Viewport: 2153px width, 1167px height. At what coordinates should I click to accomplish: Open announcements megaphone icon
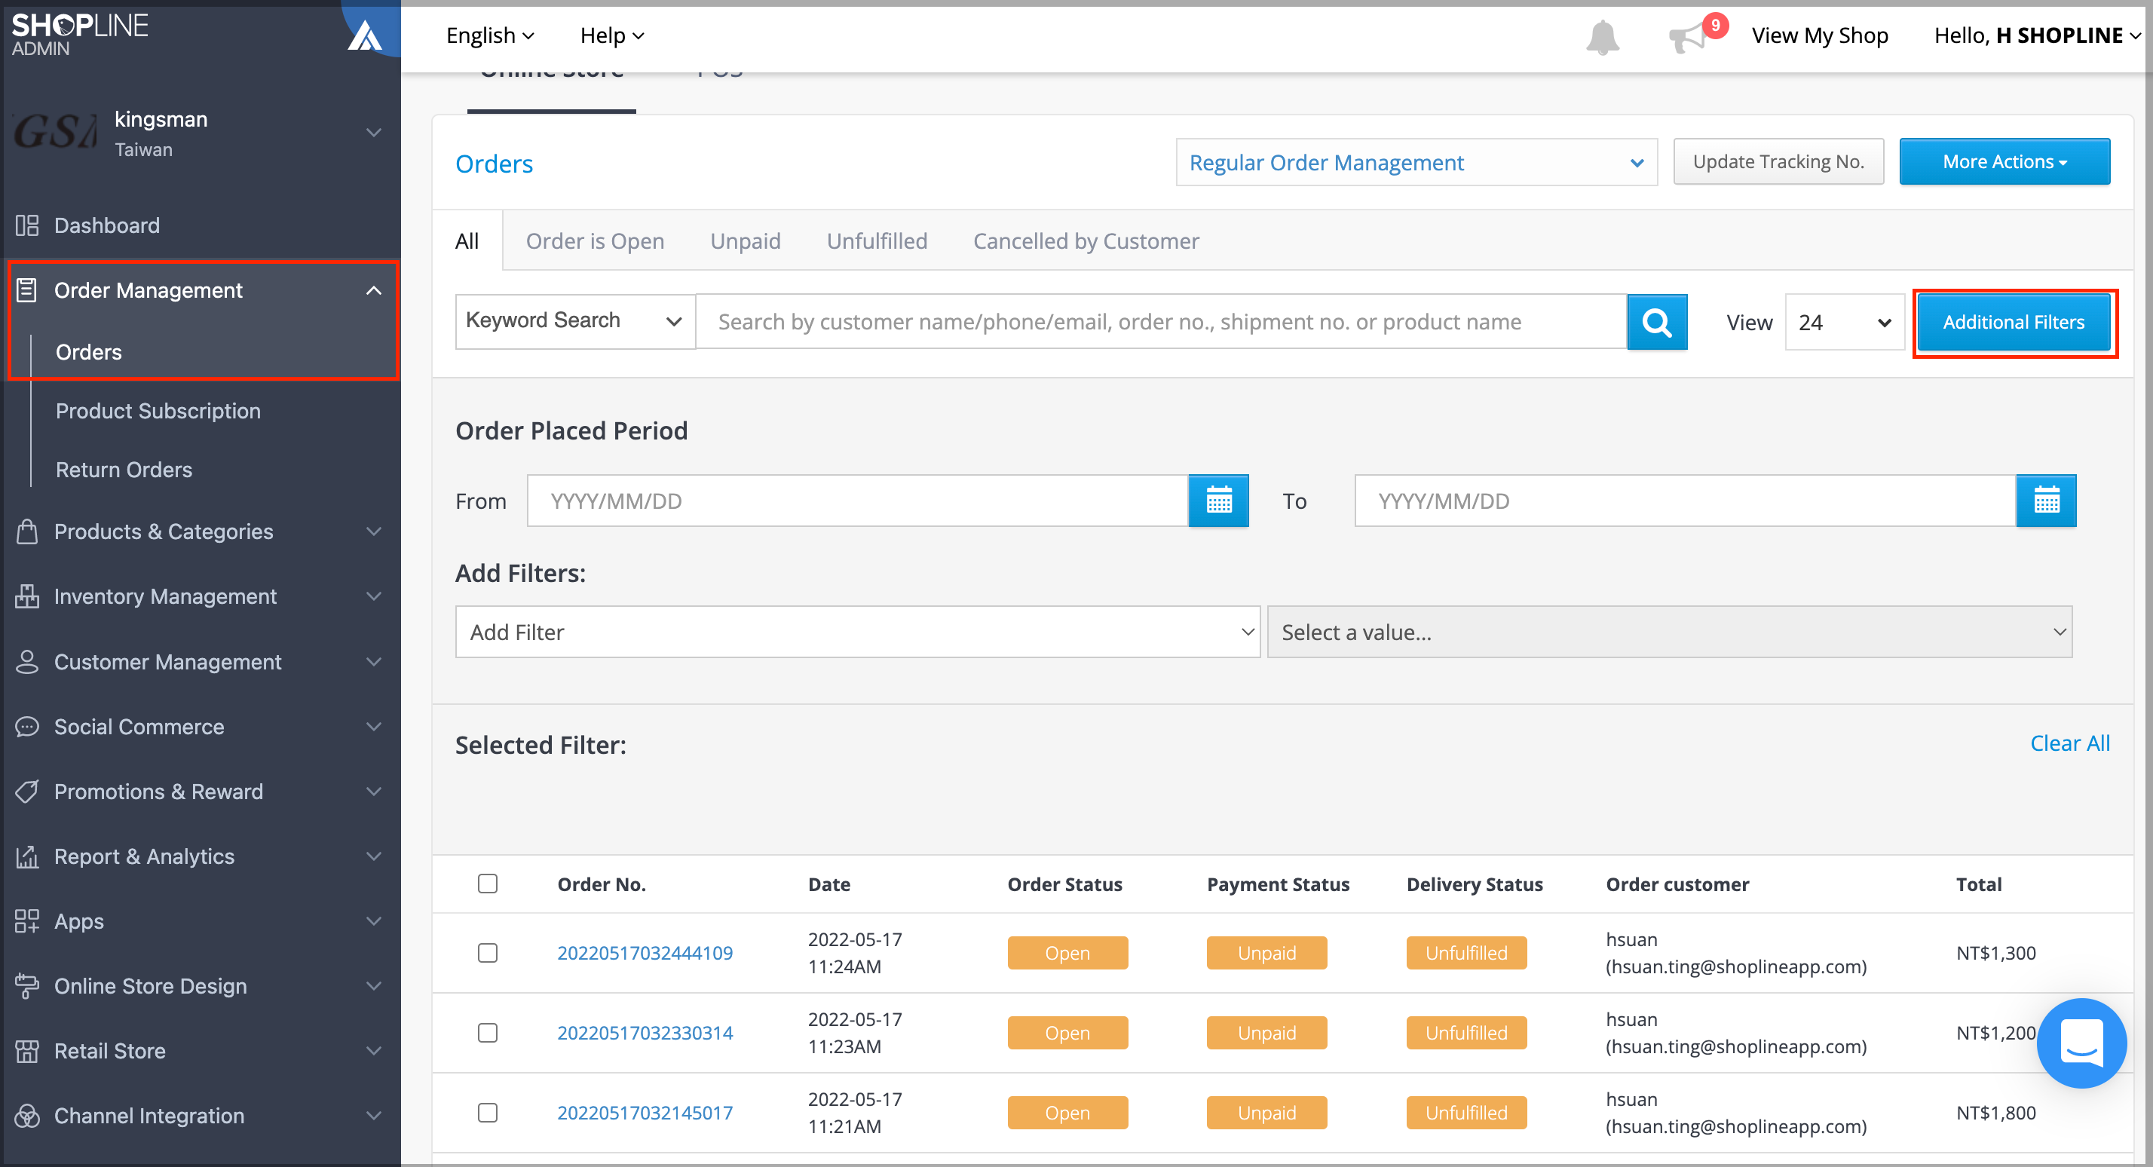(1686, 38)
